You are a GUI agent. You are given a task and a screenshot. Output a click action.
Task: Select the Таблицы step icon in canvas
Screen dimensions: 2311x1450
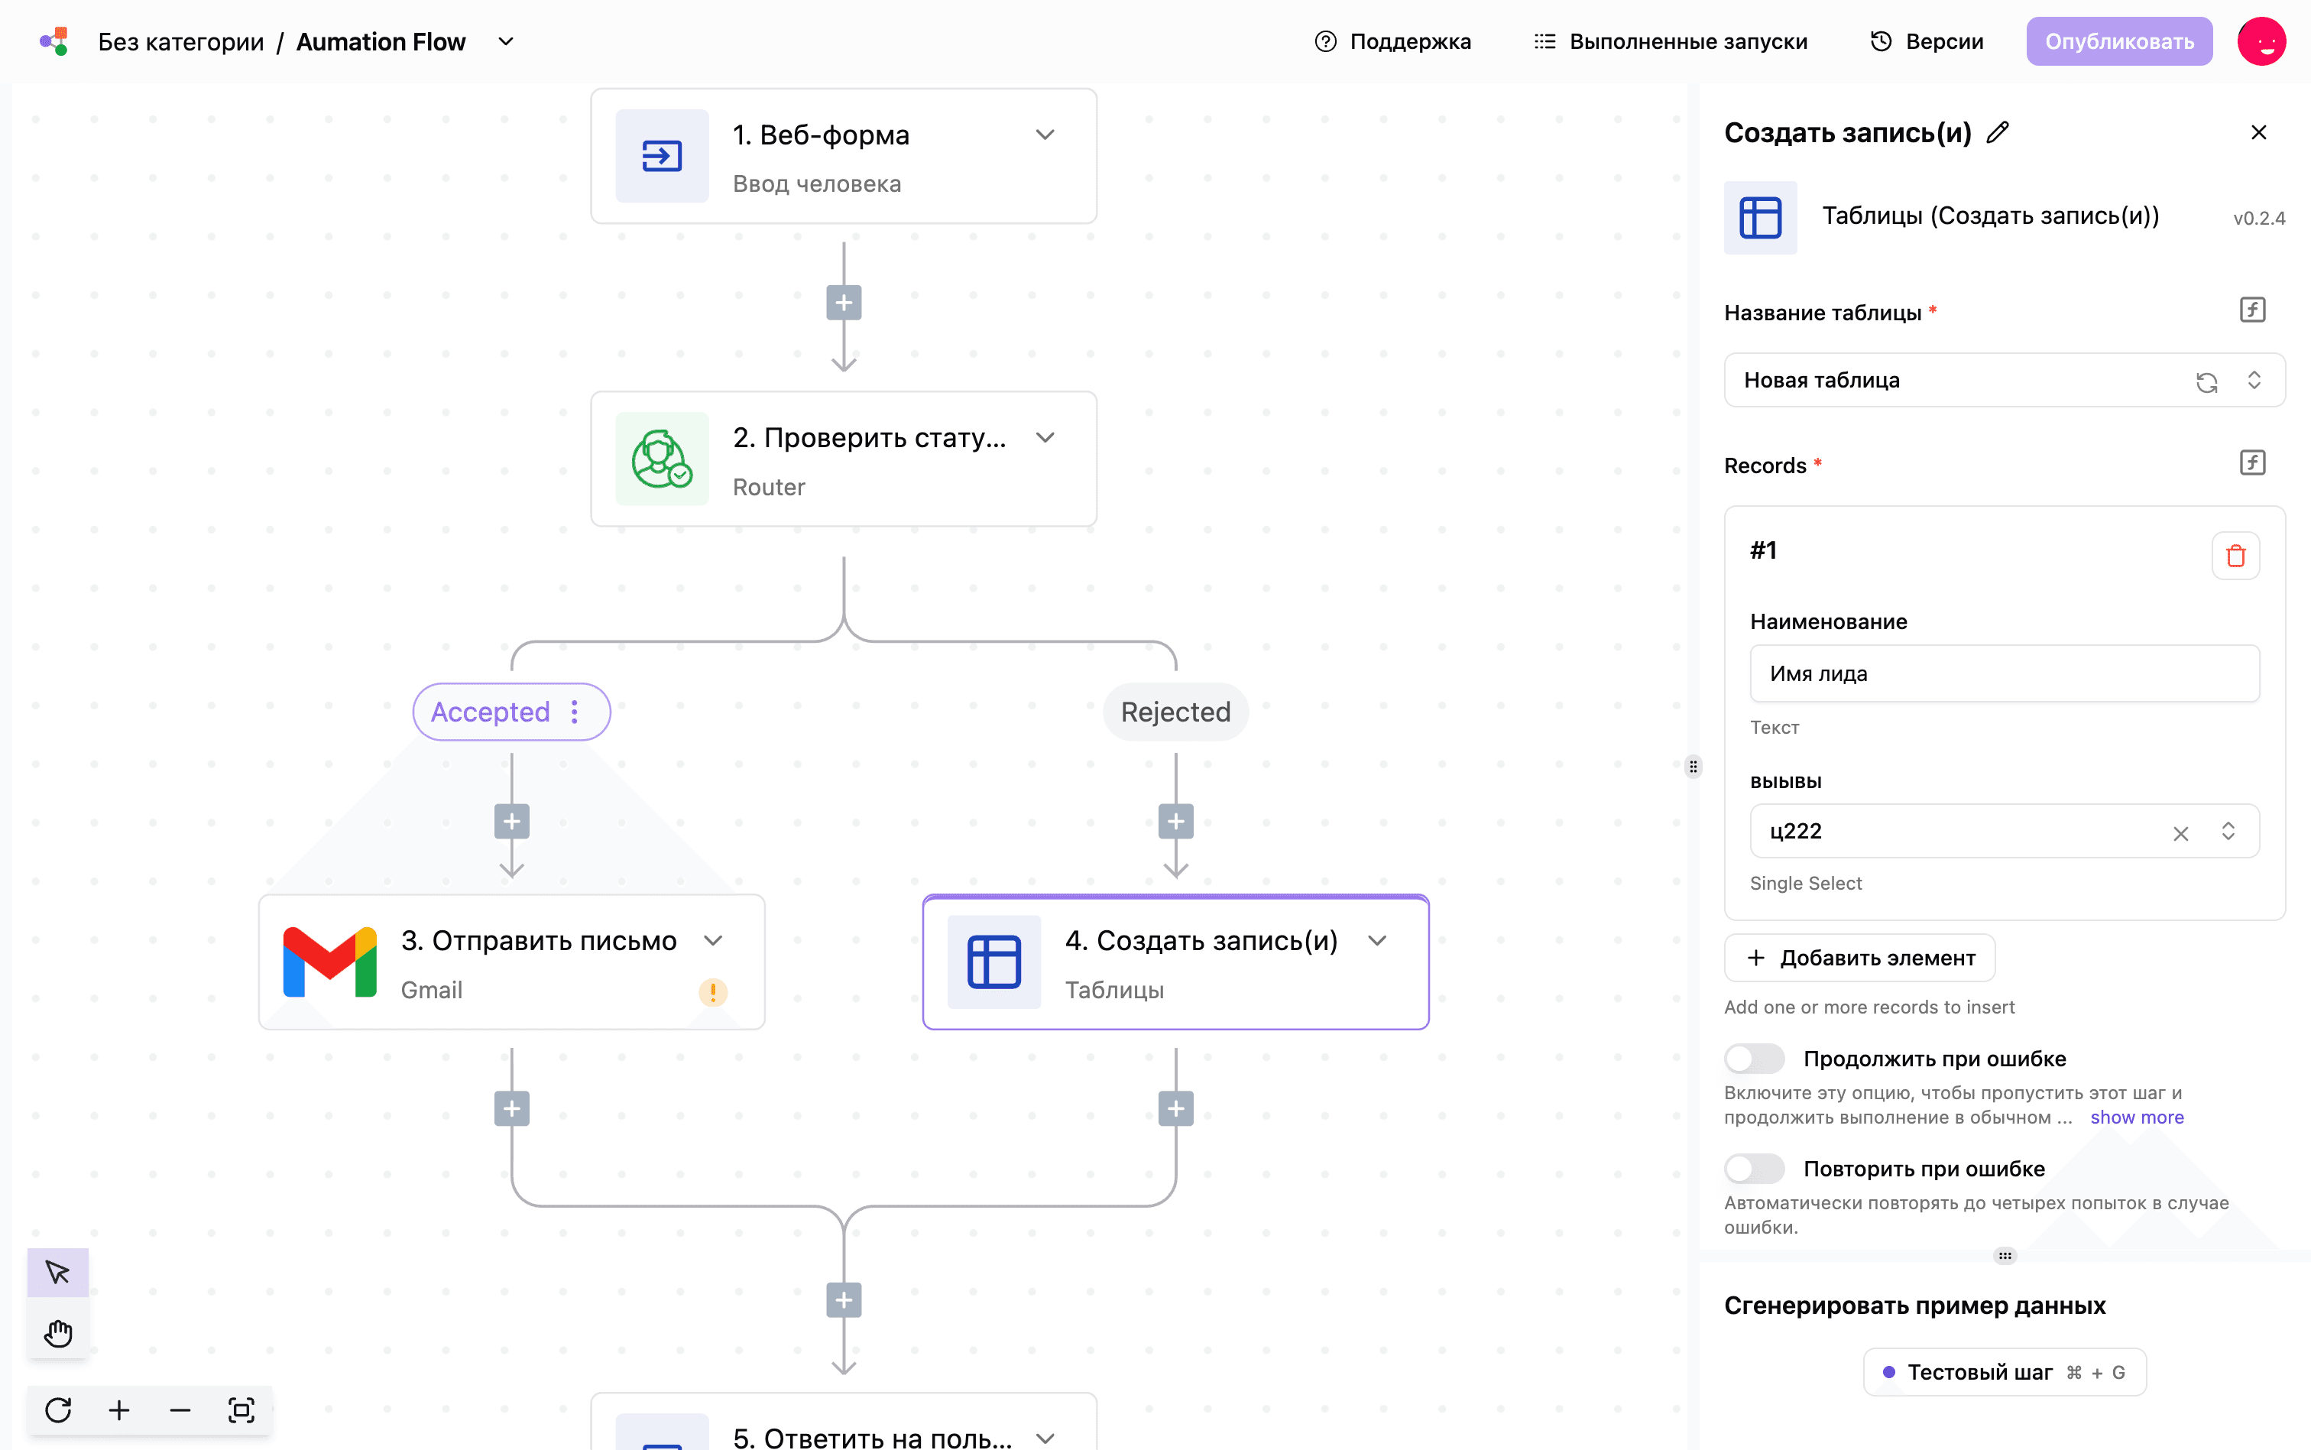coord(994,962)
